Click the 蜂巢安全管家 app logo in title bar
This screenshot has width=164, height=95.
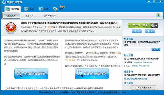[x=4, y=2]
